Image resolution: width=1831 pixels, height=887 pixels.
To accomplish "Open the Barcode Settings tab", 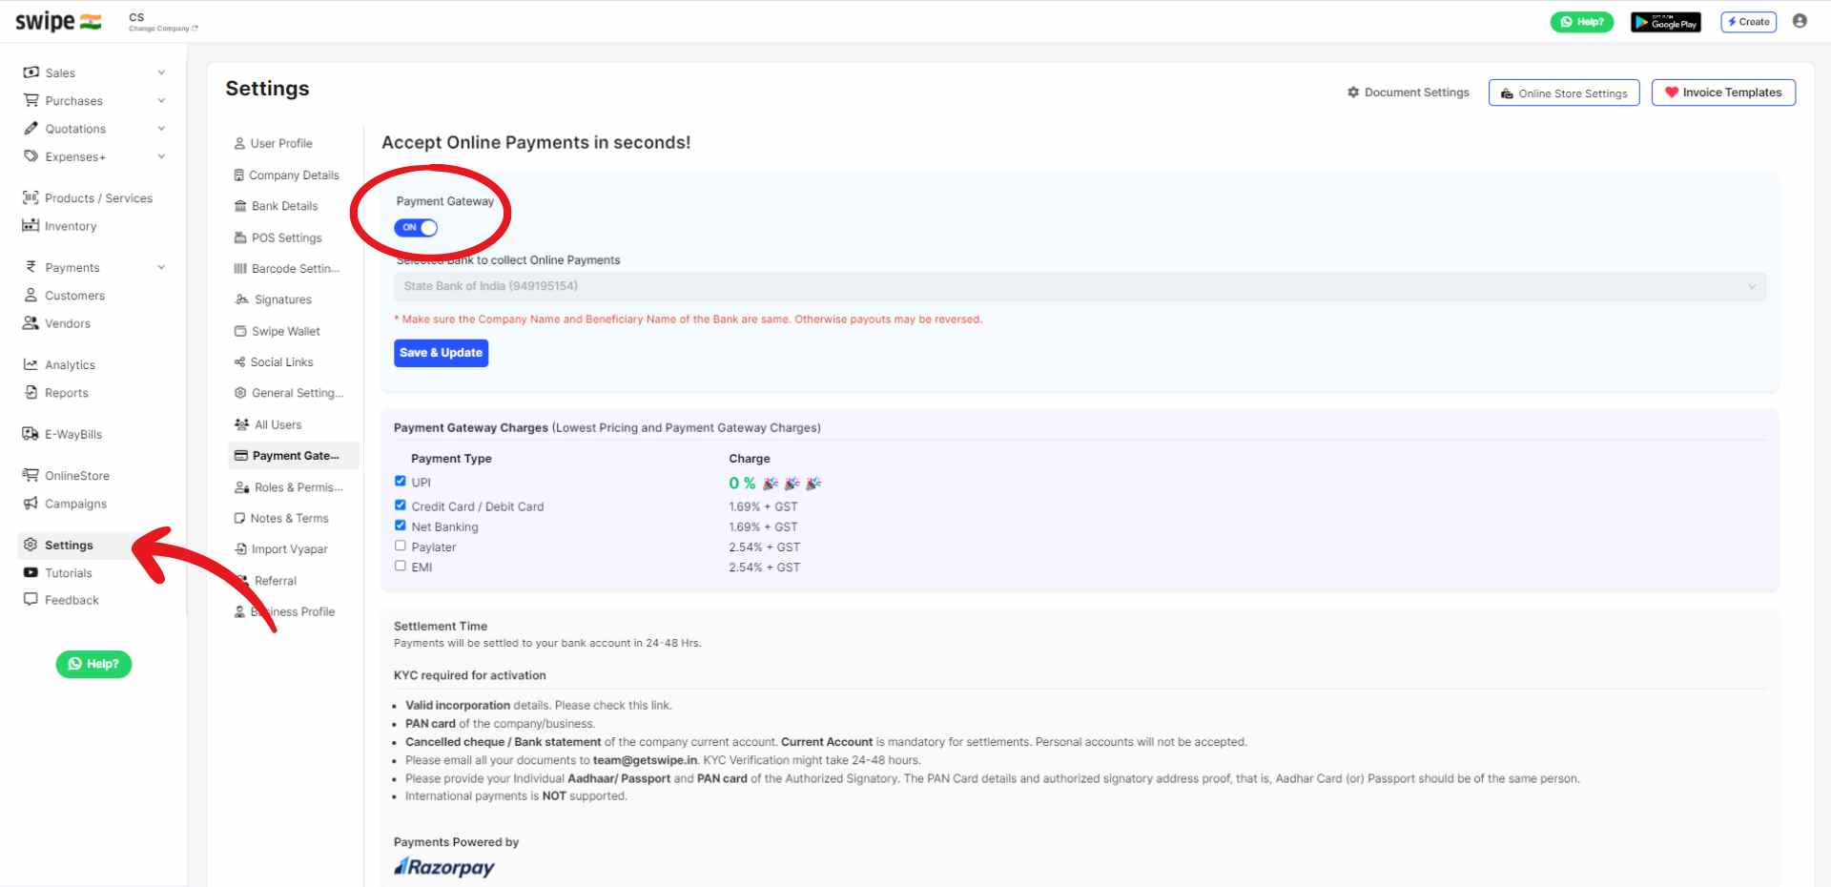I will pyautogui.click(x=287, y=268).
